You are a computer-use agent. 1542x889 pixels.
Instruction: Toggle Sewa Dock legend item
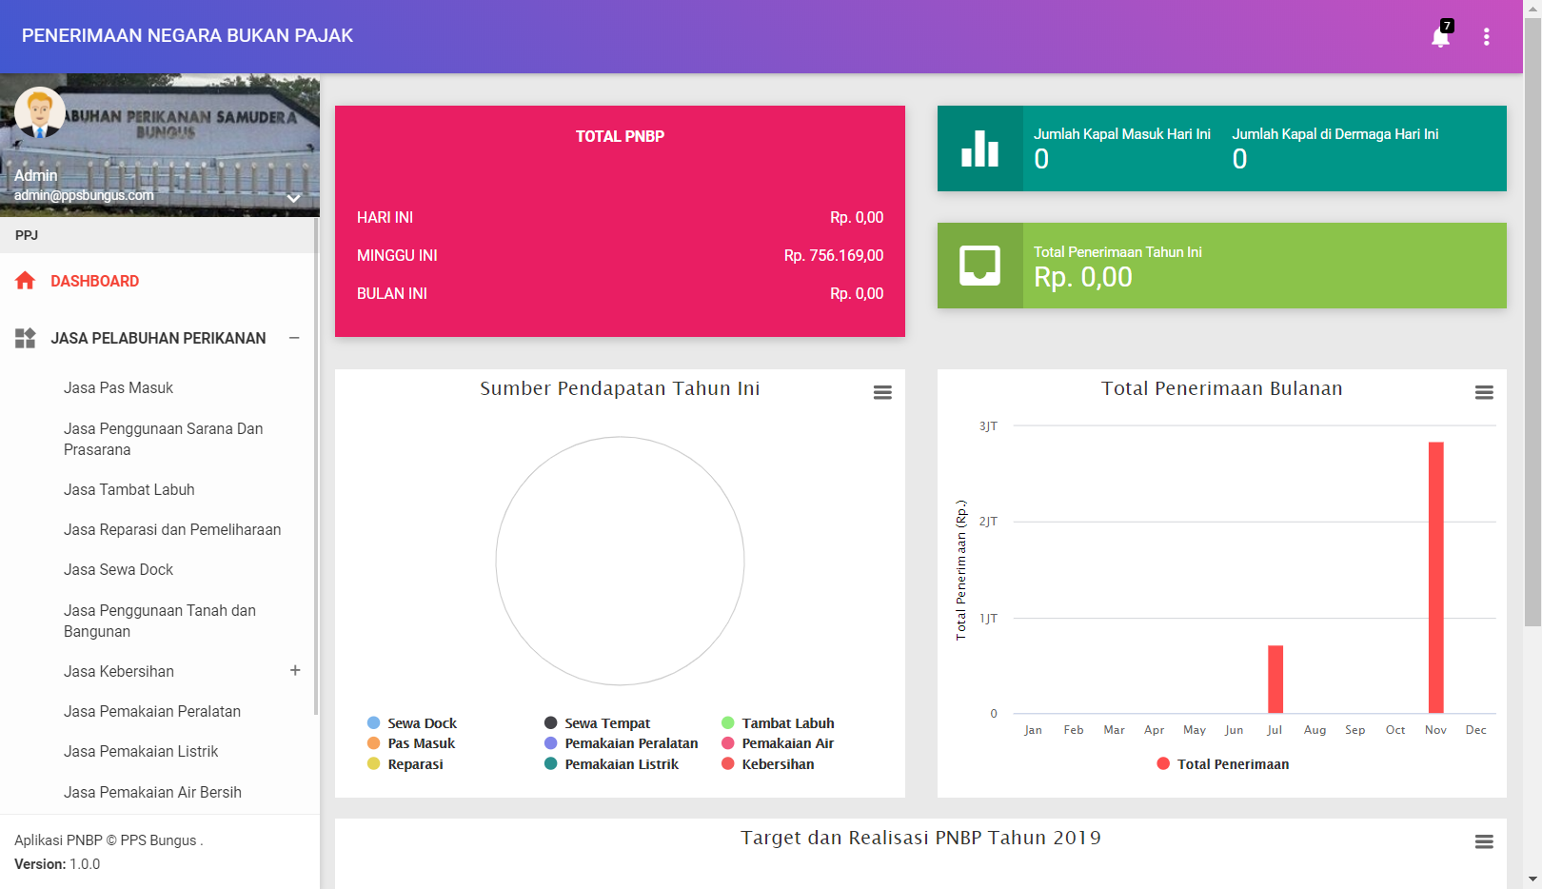point(411,723)
